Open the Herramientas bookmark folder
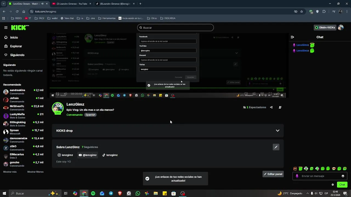Viewport: 351px width, 197px height. click(107, 18)
